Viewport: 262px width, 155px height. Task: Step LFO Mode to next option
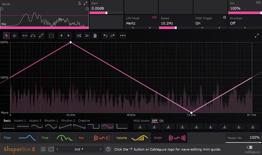point(150,28)
